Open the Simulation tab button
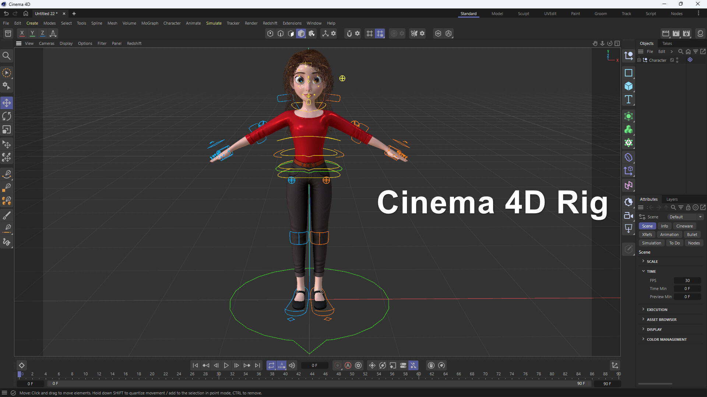This screenshot has height=397, width=707. pyautogui.click(x=651, y=243)
